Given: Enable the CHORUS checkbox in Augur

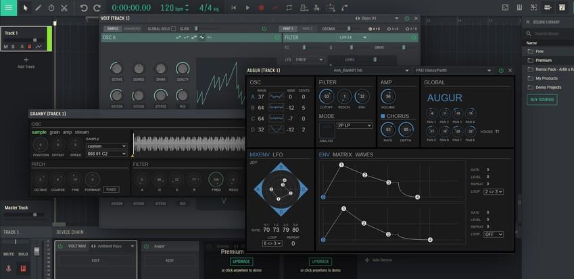Looking at the screenshot, I should [x=383, y=116].
